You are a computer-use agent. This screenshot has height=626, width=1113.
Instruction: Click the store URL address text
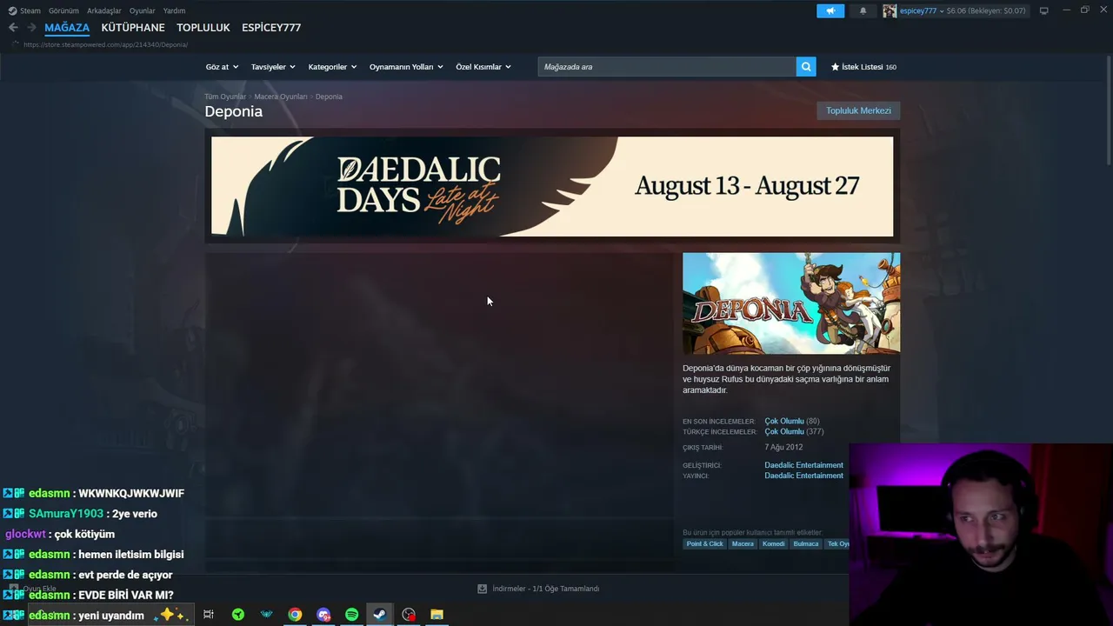click(105, 44)
